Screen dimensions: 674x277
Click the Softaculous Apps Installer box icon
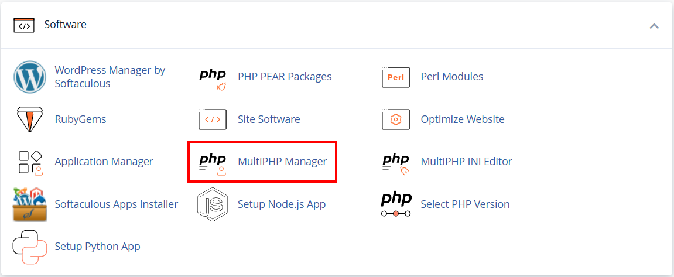(x=30, y=204)
